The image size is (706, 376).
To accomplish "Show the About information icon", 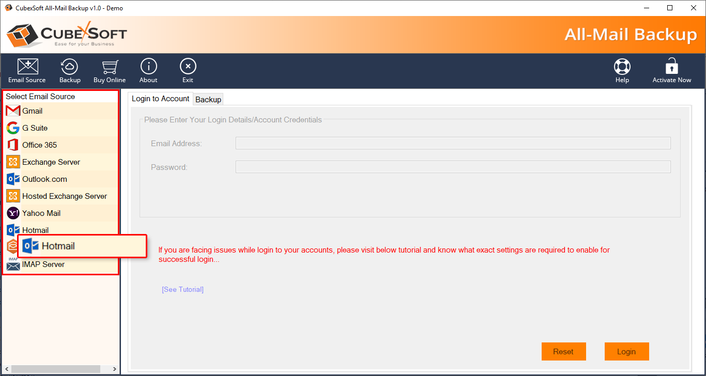I will tap(148, 71).
